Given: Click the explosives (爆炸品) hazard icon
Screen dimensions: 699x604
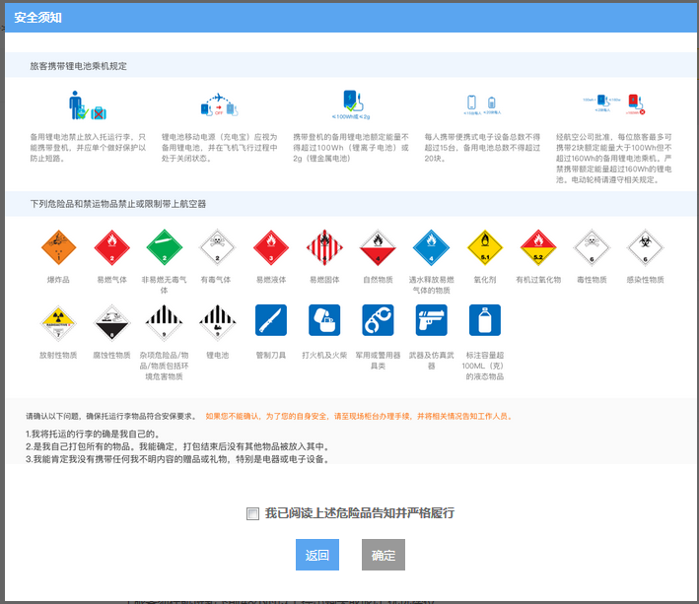Looking at the screenshot, I should pyautogui.click(x=58, y=247).
